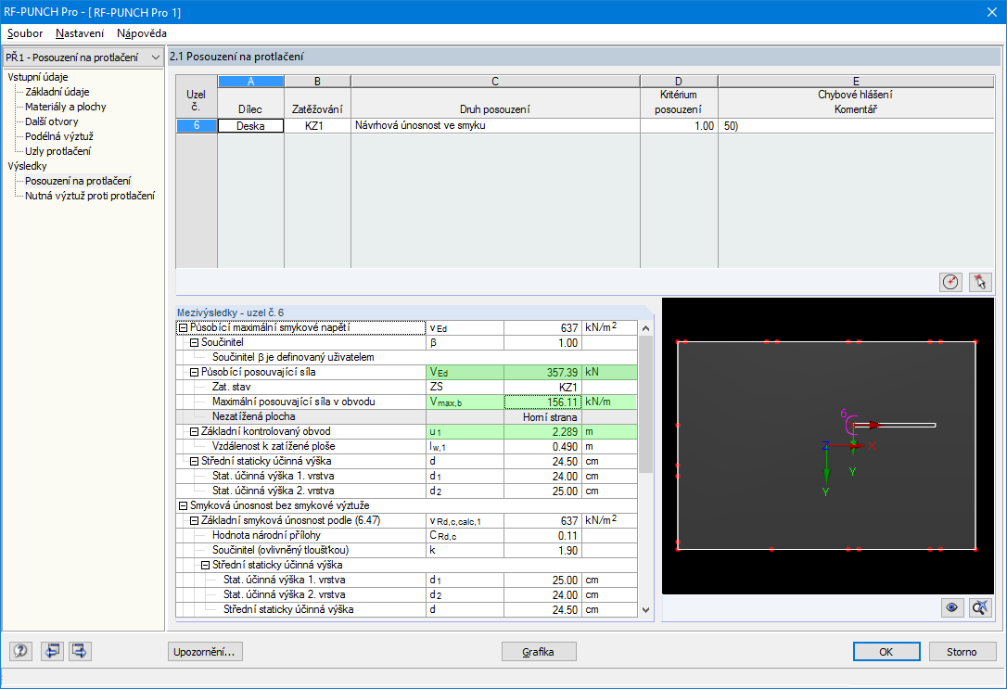Image resolution: width=1007 pixels, height=689 pixels.
Task: Click the KZ1 loading cell in column B
Action: pos(317,126)
